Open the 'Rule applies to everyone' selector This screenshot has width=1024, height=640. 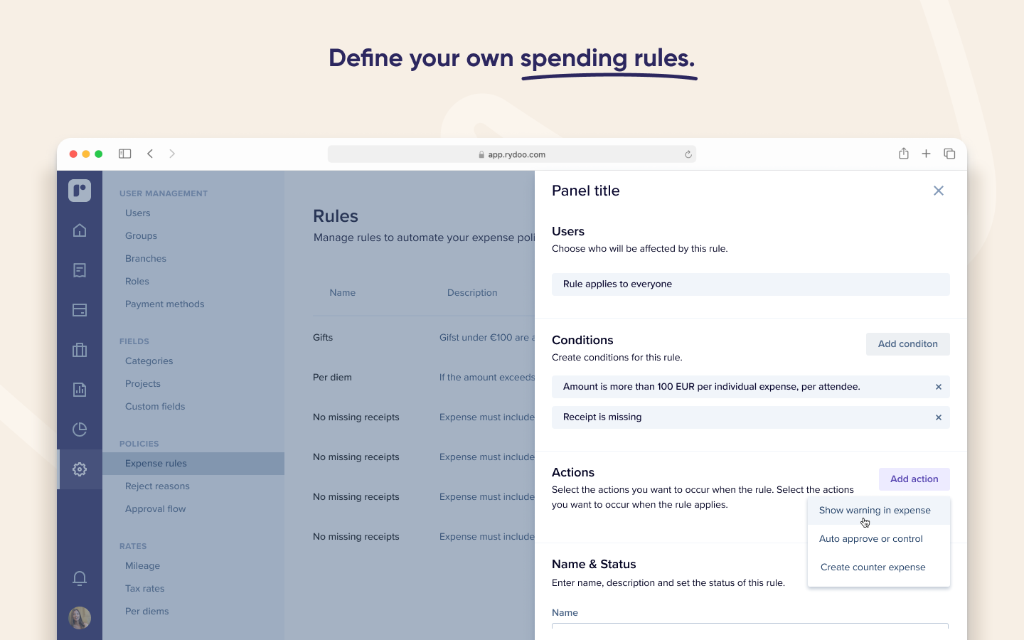[x=750, y=284]
